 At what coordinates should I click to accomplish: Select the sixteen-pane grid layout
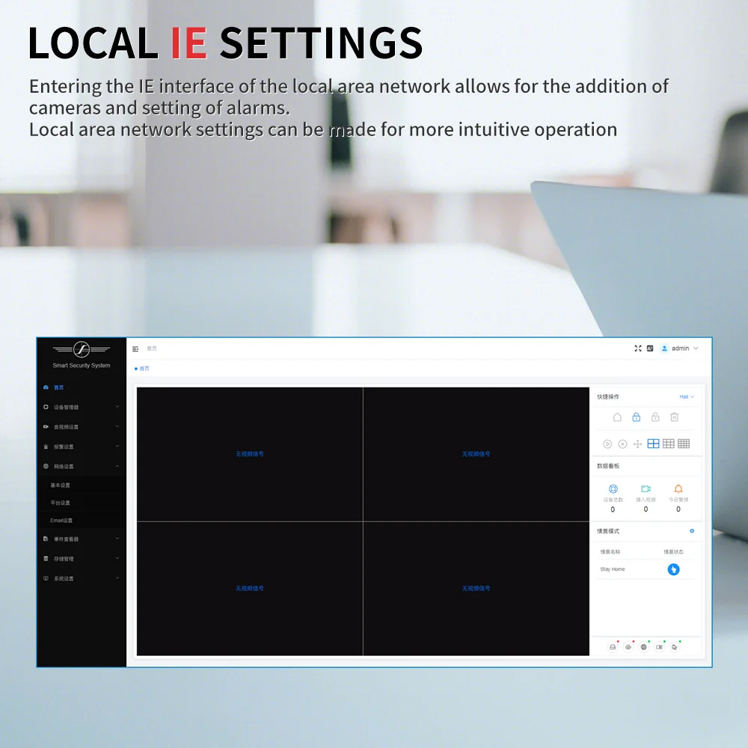(684, 444)
